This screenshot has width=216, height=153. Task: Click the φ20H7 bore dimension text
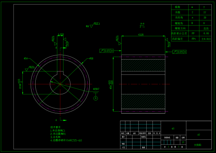click(96, 89)
